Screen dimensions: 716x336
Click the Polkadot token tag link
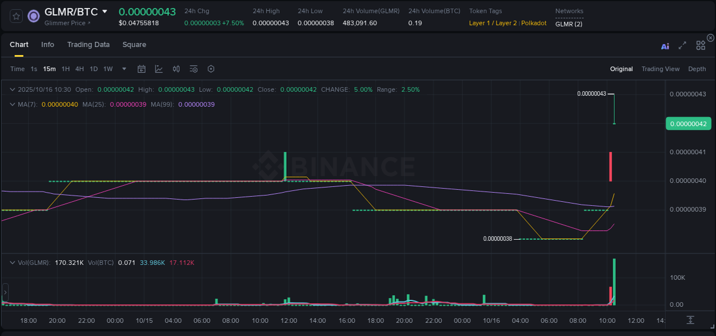(x=534, y=24)
